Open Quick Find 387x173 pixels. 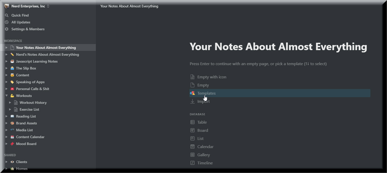20,15
